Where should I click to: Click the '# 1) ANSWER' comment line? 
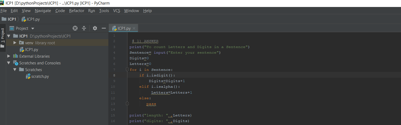click(145, 41)
